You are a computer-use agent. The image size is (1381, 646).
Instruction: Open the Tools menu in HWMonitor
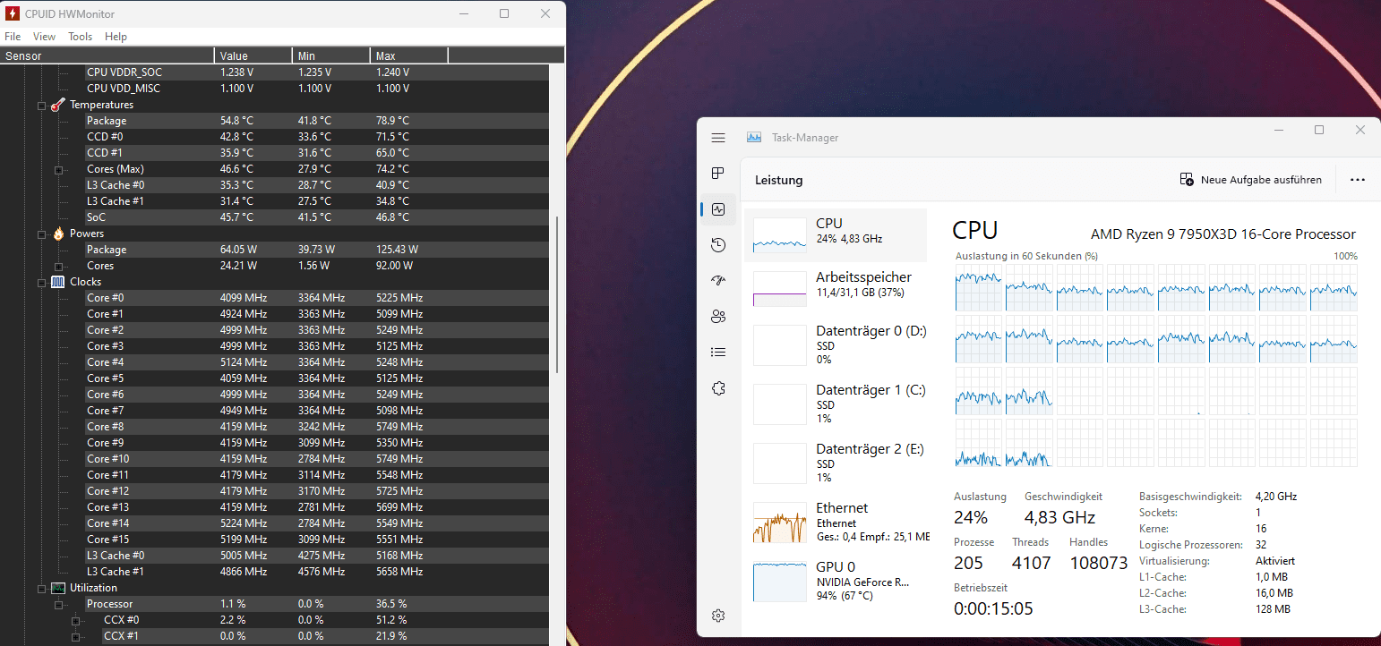coord(81,37)
